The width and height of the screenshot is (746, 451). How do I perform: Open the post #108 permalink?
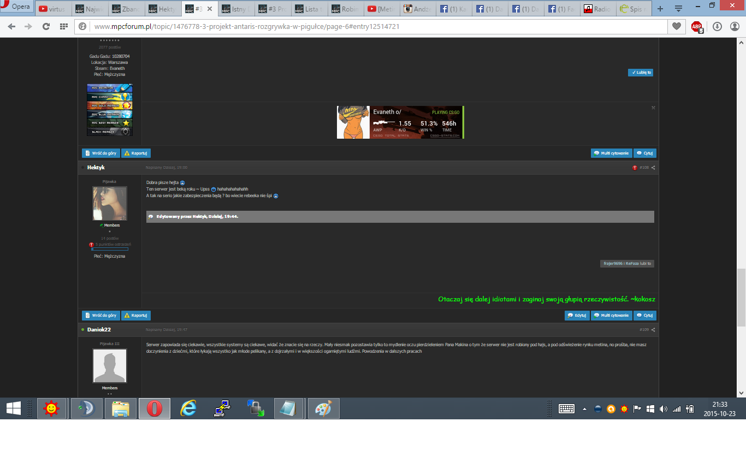[644, 168]
